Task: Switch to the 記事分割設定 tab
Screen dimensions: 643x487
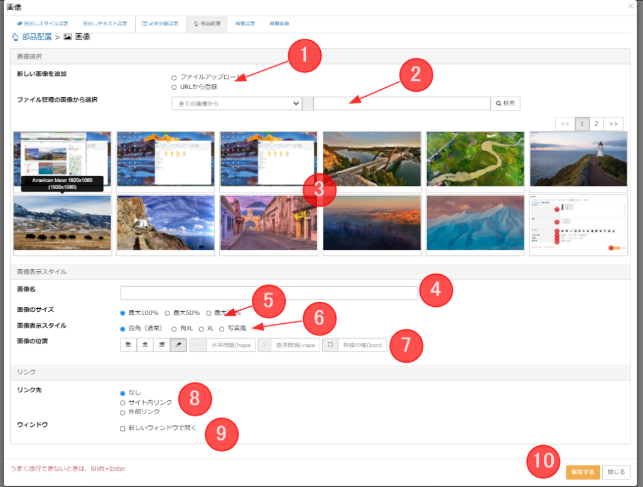Action: 160,24
